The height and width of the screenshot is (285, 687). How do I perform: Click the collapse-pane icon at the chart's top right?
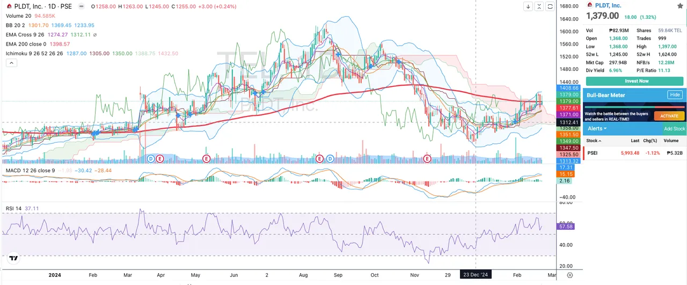pos(540,6)
